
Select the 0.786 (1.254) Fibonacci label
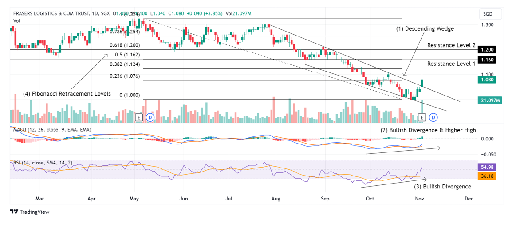125,32
